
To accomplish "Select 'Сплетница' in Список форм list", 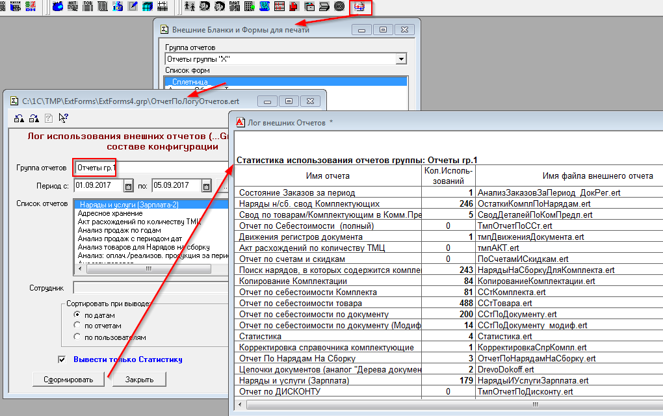I will (285, 82).
